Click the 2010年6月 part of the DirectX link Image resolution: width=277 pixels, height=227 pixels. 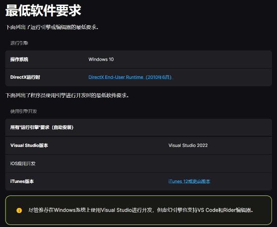(x=159, y=77)
